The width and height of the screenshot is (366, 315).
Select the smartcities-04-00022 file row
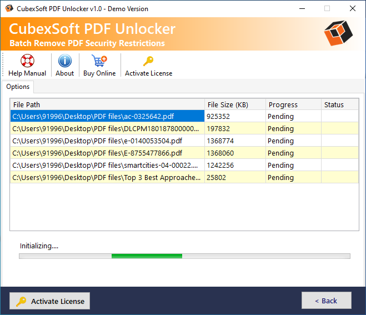[107, 166]
